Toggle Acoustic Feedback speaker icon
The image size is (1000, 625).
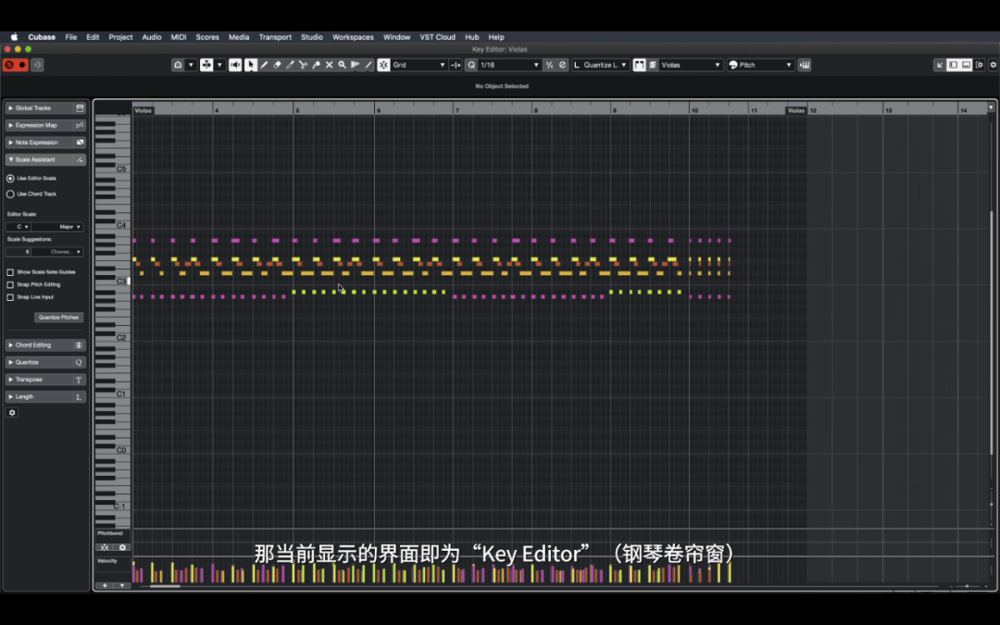click(235, 65)
